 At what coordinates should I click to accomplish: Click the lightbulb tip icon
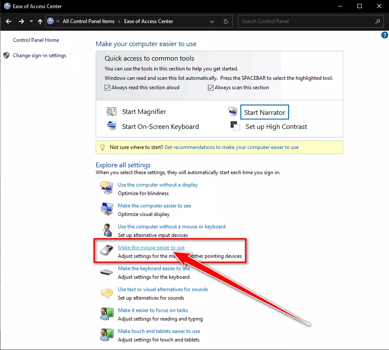pyautogui.click(x=102, y=147)
